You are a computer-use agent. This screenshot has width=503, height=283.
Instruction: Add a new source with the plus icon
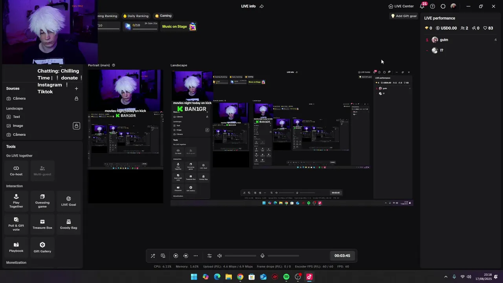coord(76,88)
